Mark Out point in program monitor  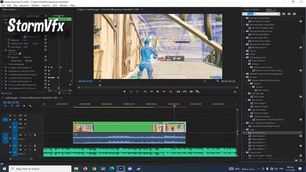pyautogui.click(x=137, y=91)
